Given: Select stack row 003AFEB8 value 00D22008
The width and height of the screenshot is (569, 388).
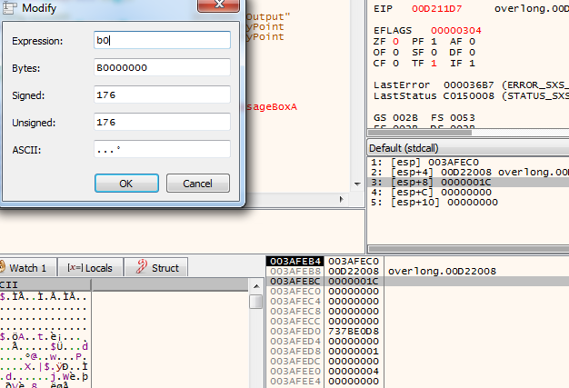Looking at the screenshot, I should [354, 272].
